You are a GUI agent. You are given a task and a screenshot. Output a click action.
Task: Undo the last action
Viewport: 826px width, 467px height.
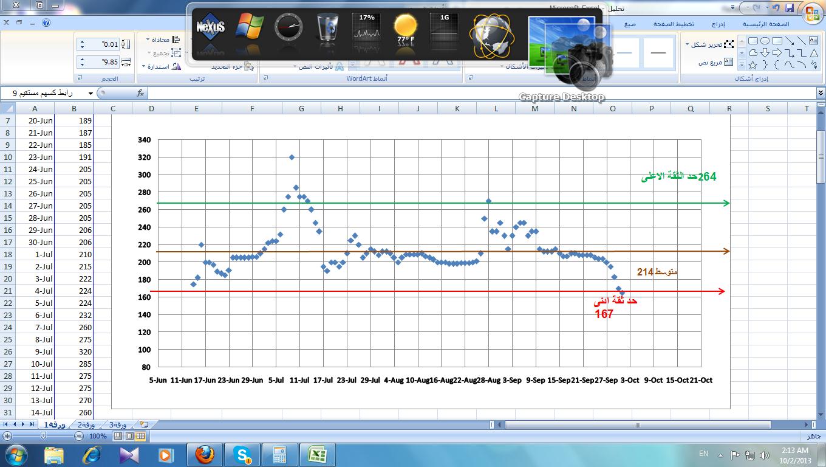coord(776,8)
